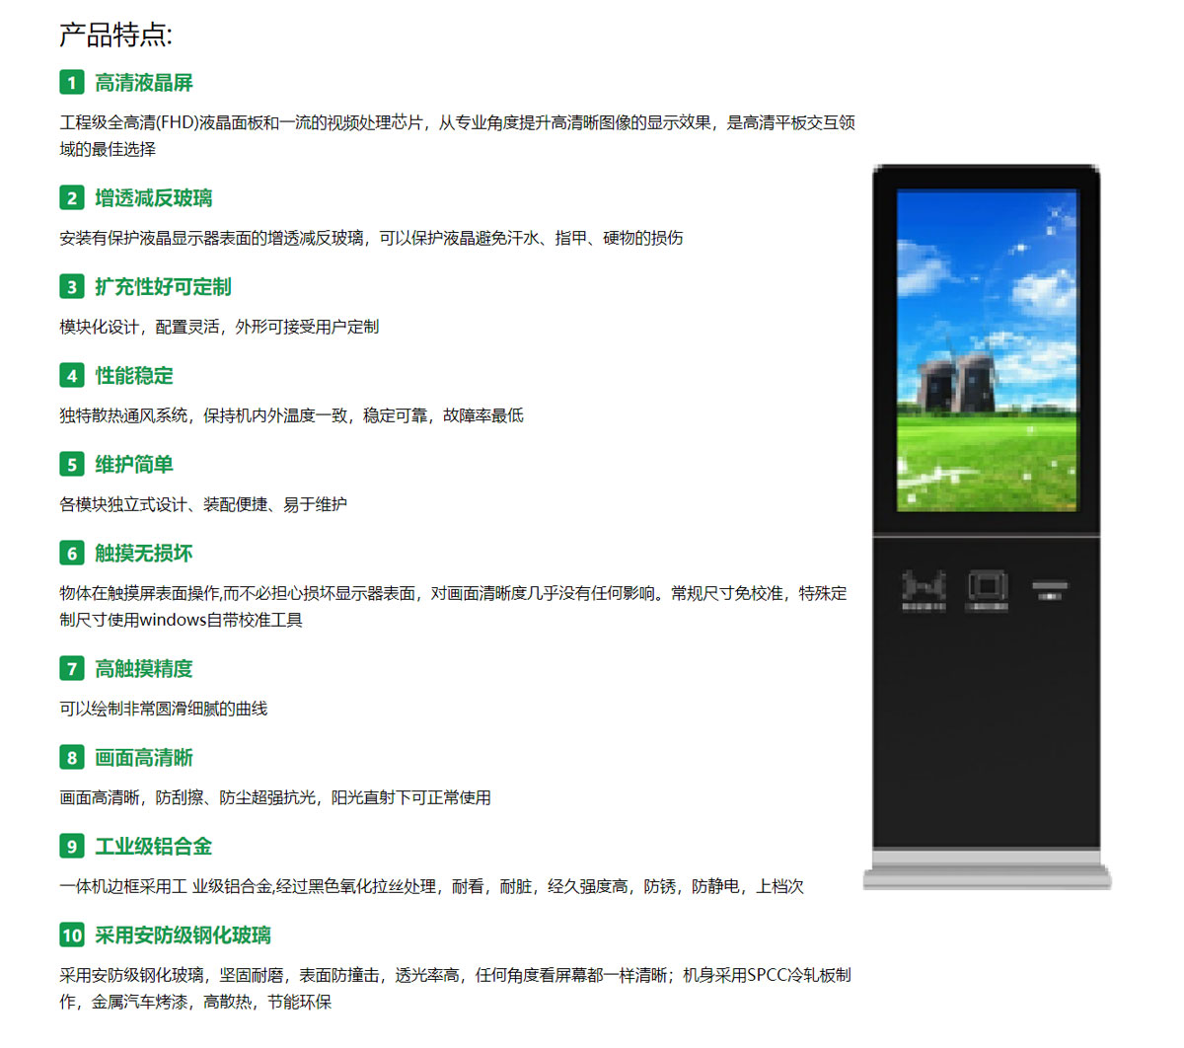Click the green number 10 badge
This screenshot has width=1184, height=1048.
(71, 935)
